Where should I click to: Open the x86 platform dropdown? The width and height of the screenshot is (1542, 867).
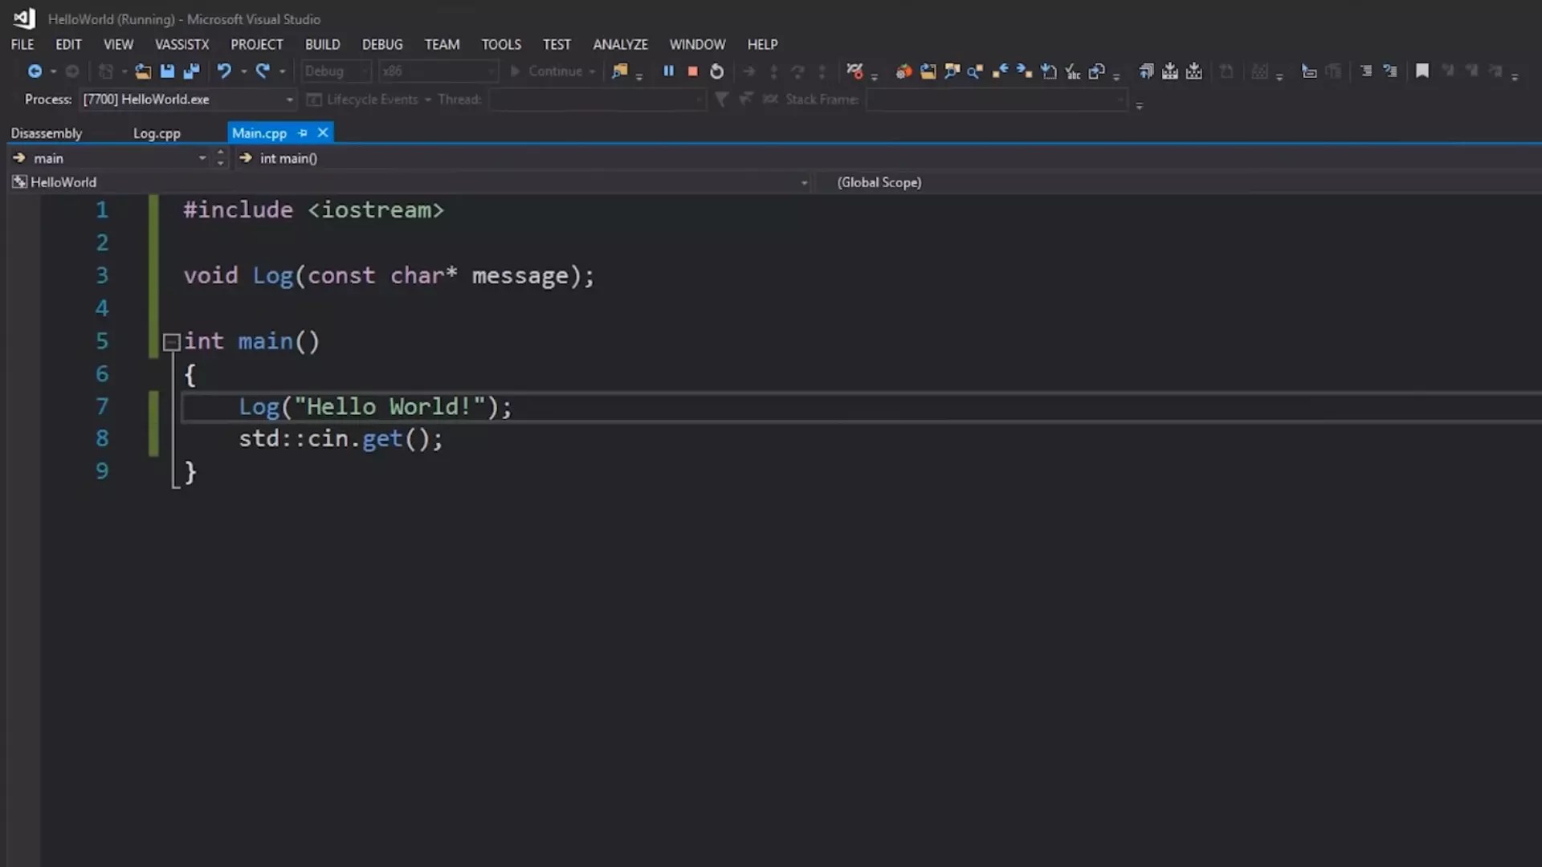point(491,71)
